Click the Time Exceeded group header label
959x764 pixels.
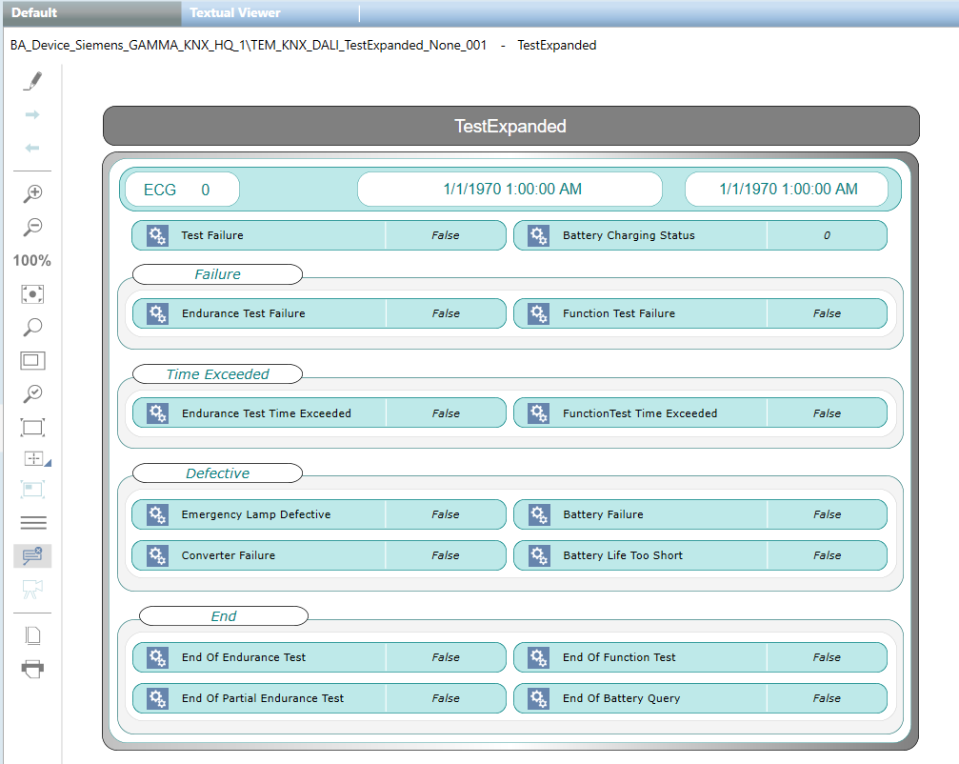point(217,374)
